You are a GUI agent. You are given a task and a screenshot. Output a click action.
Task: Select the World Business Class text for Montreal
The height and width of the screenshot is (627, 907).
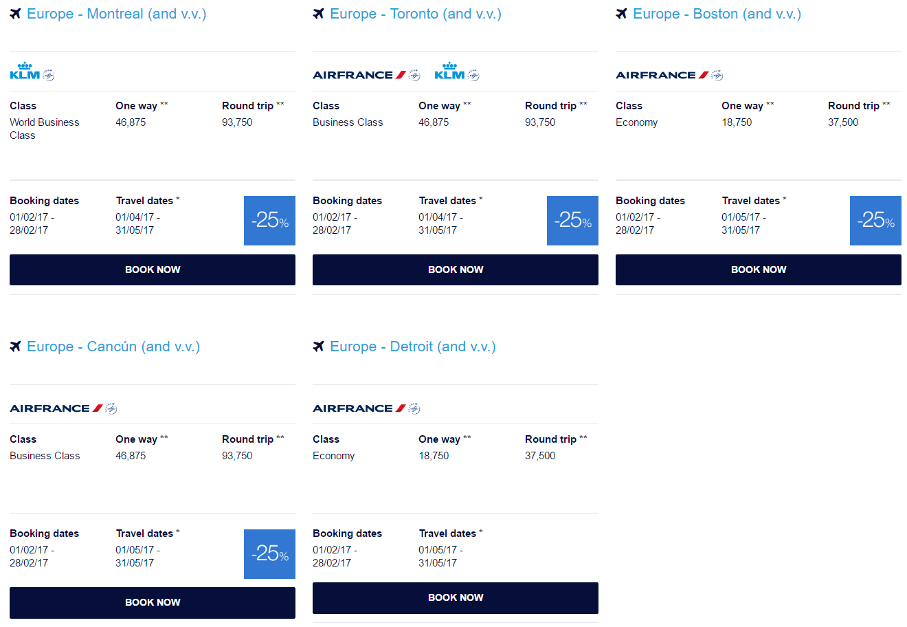[x=45, y=129]
